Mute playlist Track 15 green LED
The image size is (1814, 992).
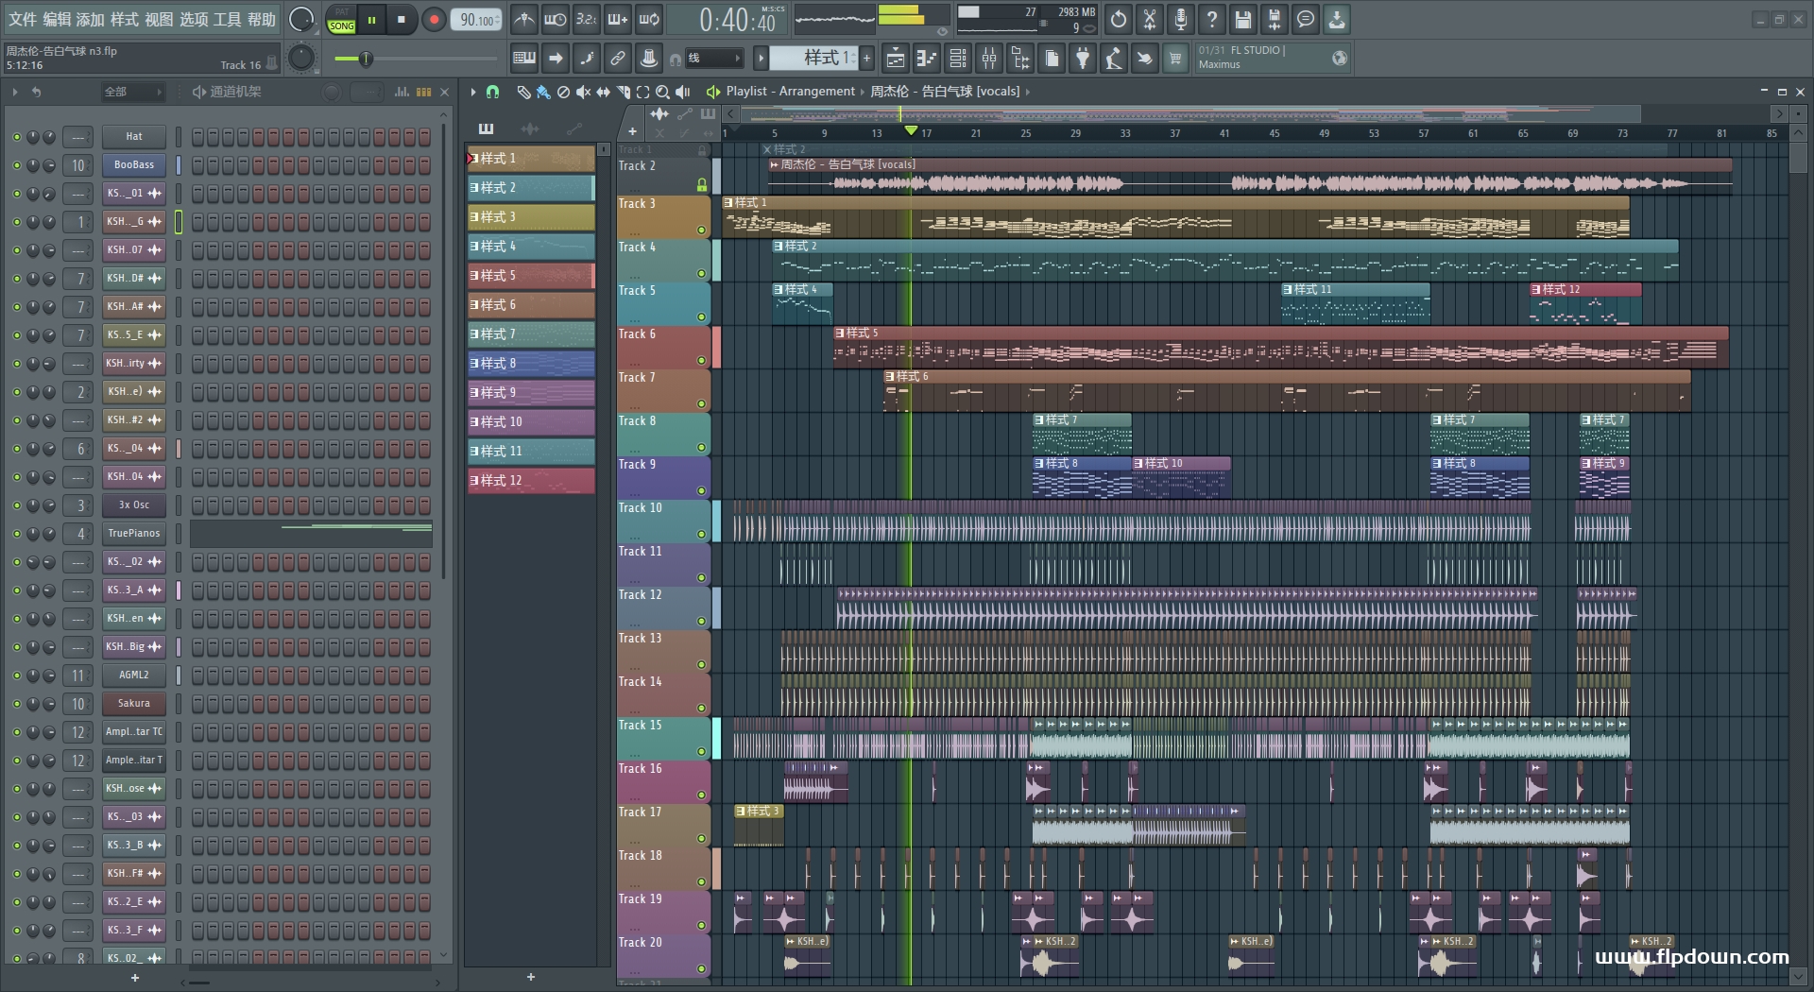(x=701, y=751)
